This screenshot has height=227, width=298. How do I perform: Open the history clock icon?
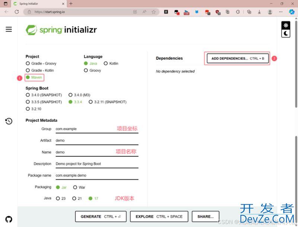click(9, 121)
